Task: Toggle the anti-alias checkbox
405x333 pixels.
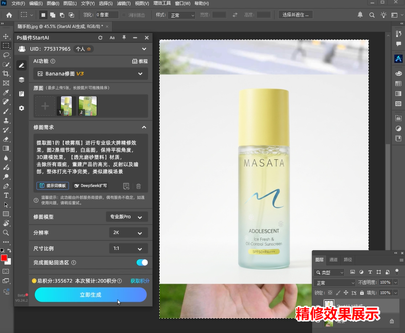Action: (124, 15)
